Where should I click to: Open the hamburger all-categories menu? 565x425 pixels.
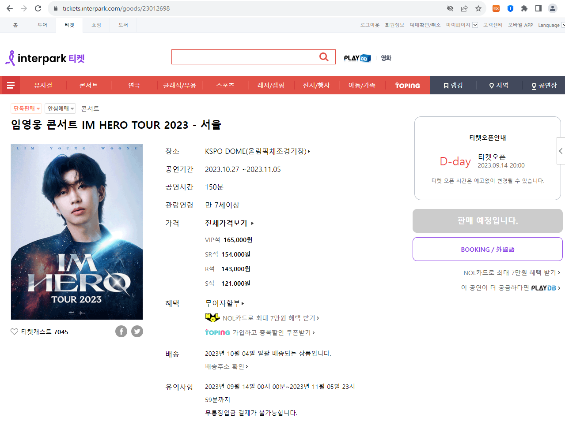point(11,86)
